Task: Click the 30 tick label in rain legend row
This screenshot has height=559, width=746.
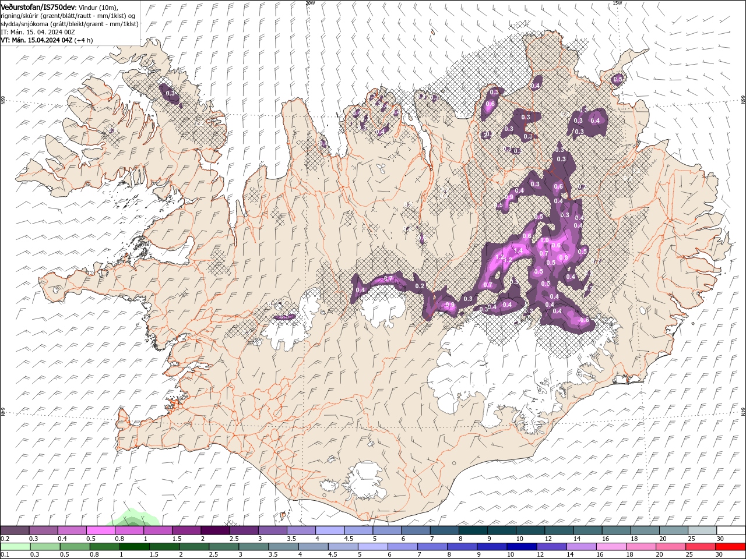Action: (x=719, y=555)
